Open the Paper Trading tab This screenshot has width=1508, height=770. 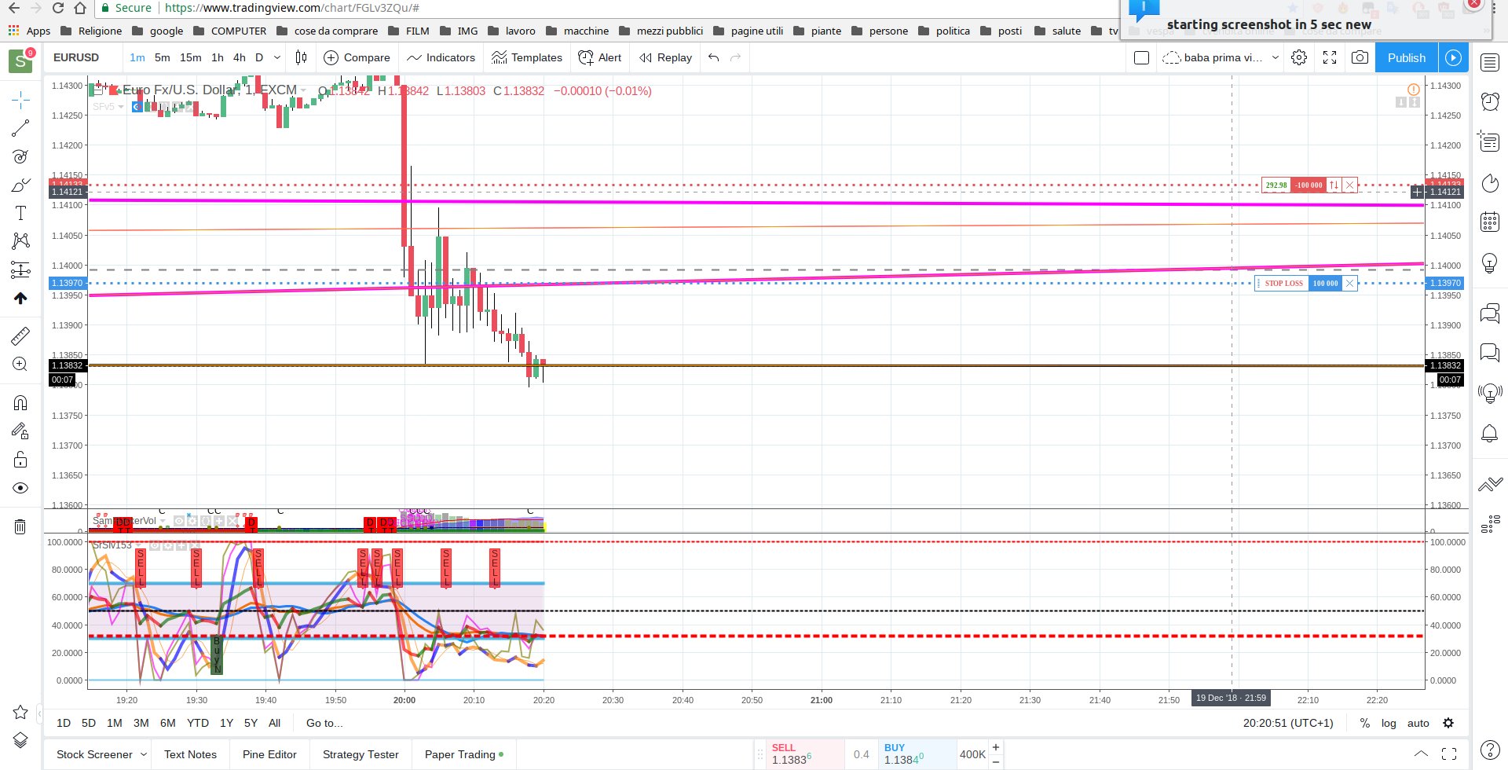click(x=463, y=754)
